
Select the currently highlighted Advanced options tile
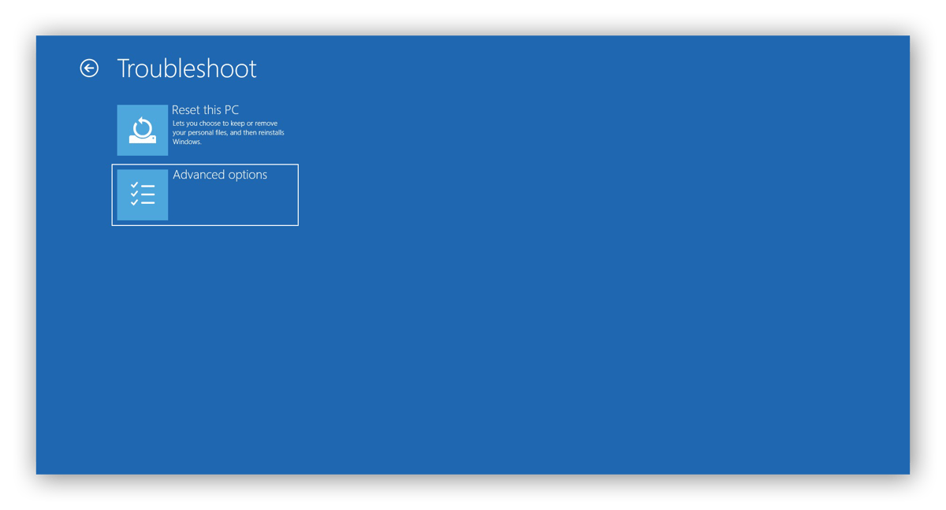(x=205, y=194)
